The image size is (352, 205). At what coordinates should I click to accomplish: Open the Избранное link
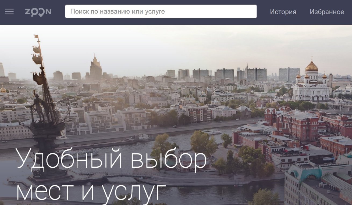[327, 12]
